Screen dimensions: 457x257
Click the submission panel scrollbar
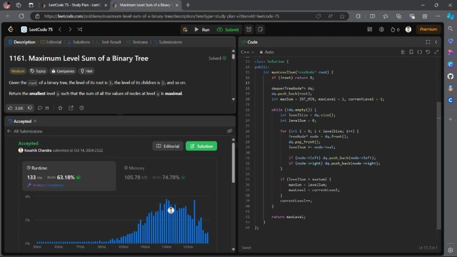[233, 163]
